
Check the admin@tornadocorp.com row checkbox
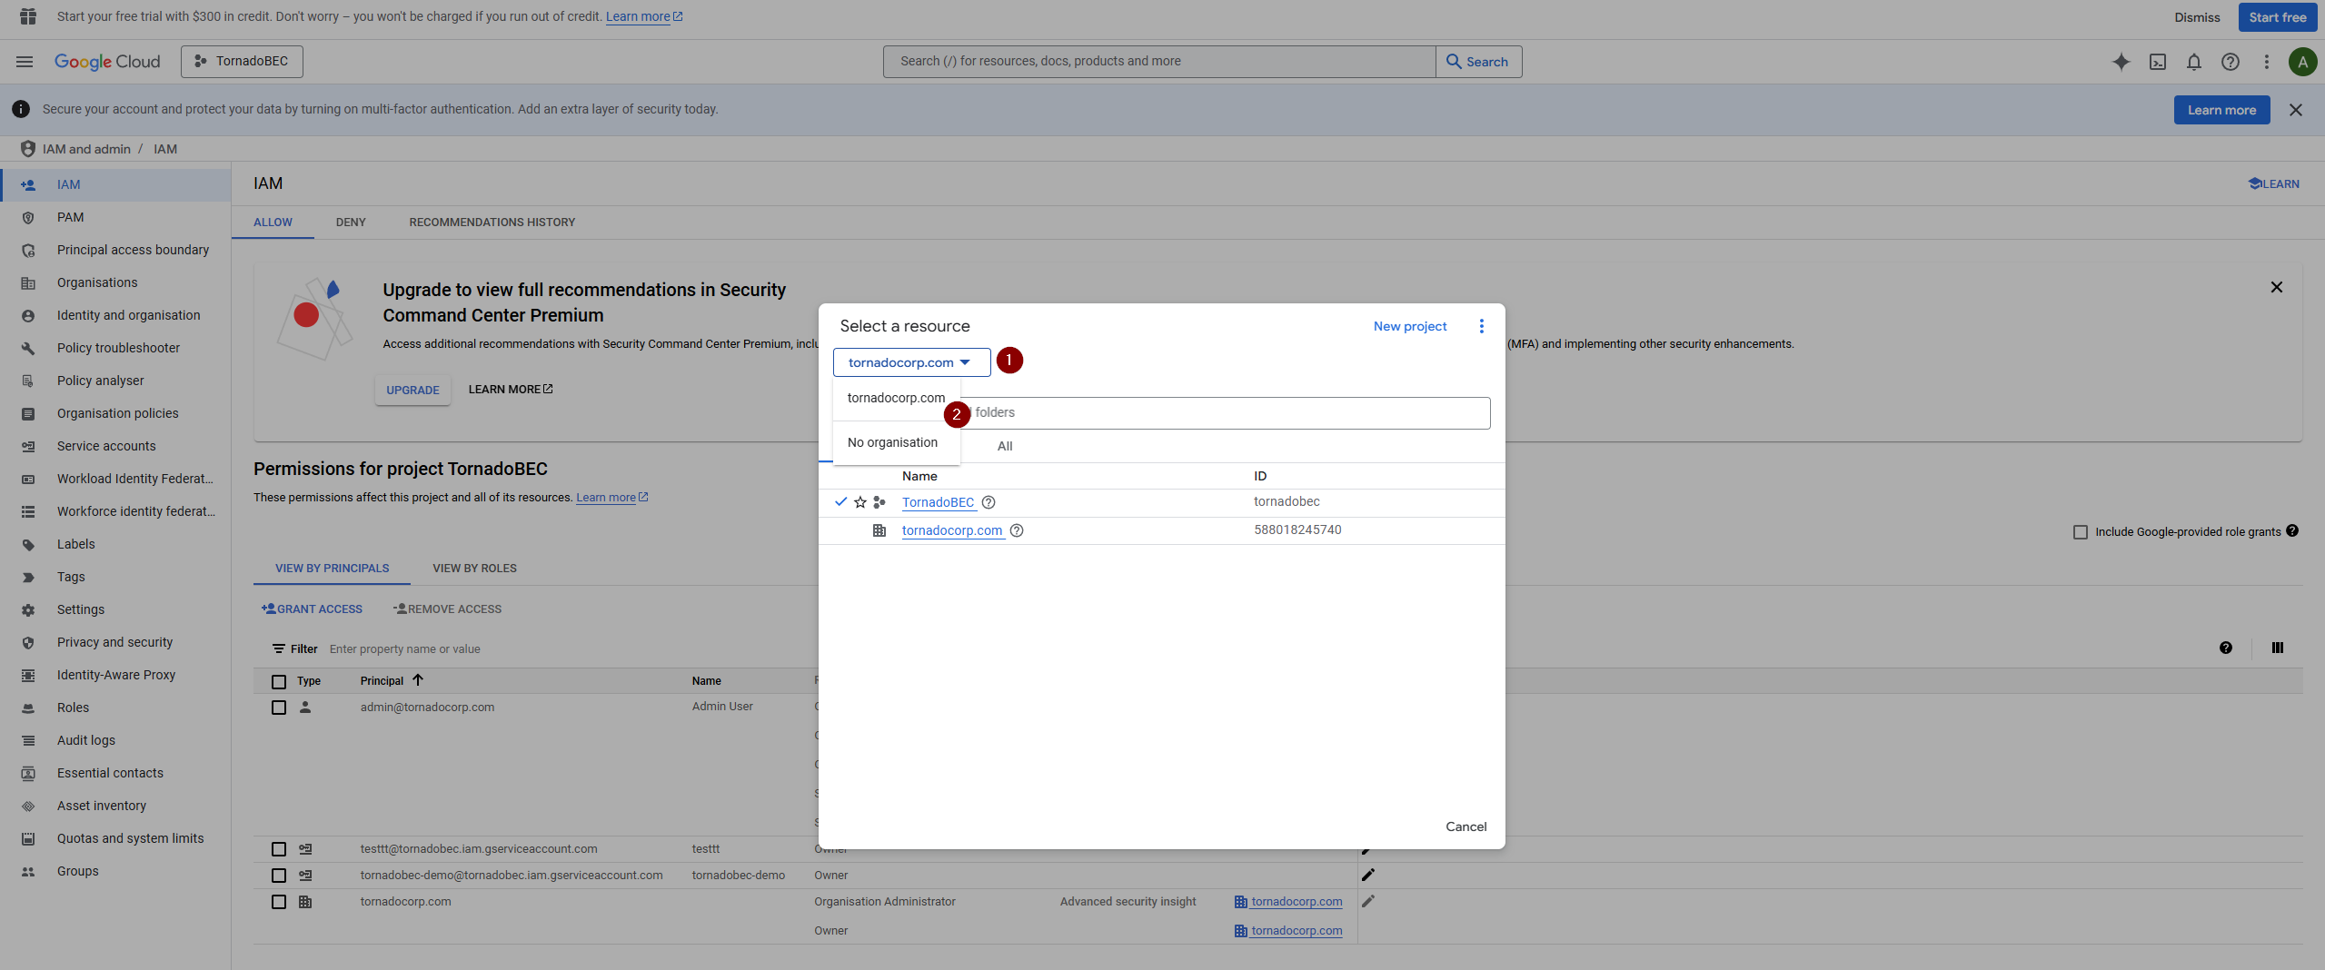tap(279, 708)
